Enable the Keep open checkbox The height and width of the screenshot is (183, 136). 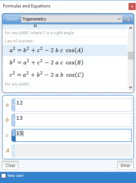(4, 176)
